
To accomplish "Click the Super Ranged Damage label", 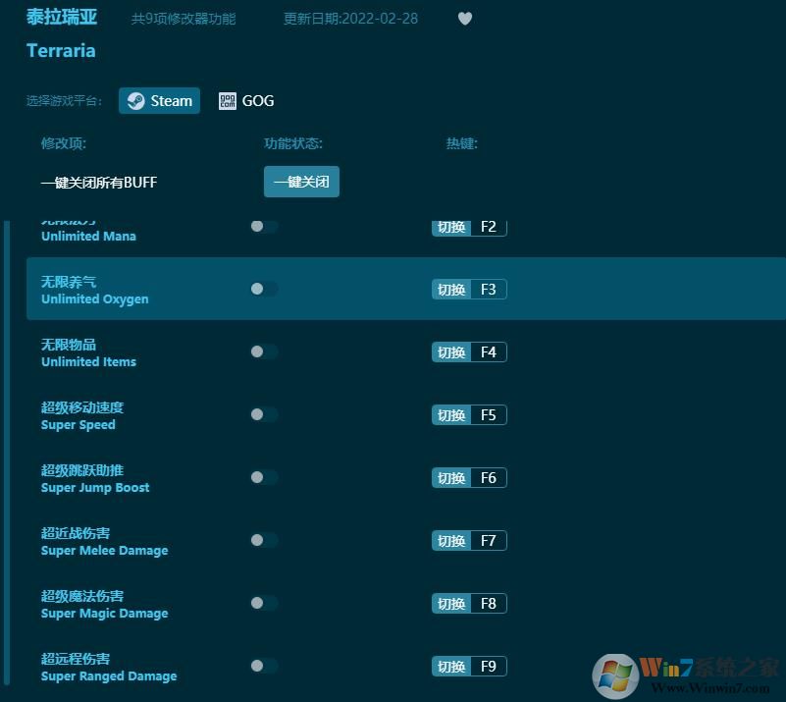I will (x=109, y=675).
